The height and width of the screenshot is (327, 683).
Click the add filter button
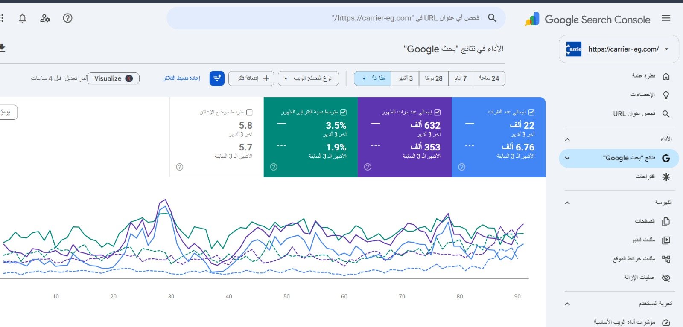[x=251, y=78]
